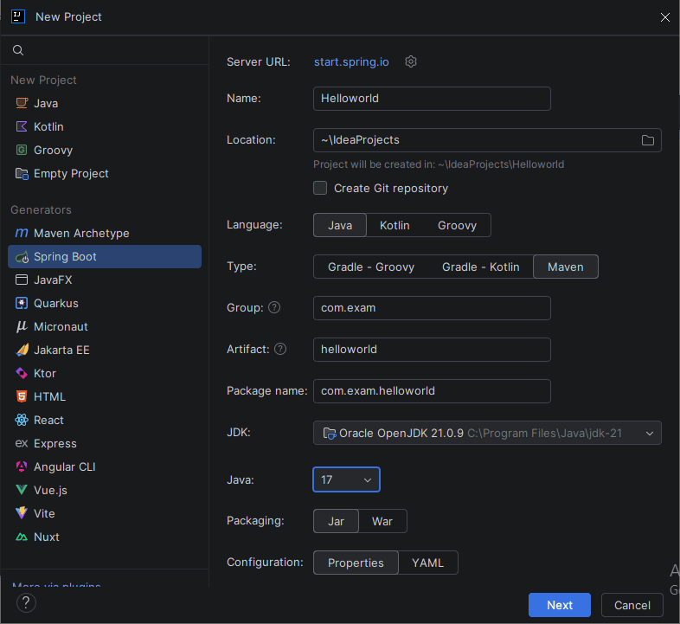Select Kotlin as language

tap(395, 225)
